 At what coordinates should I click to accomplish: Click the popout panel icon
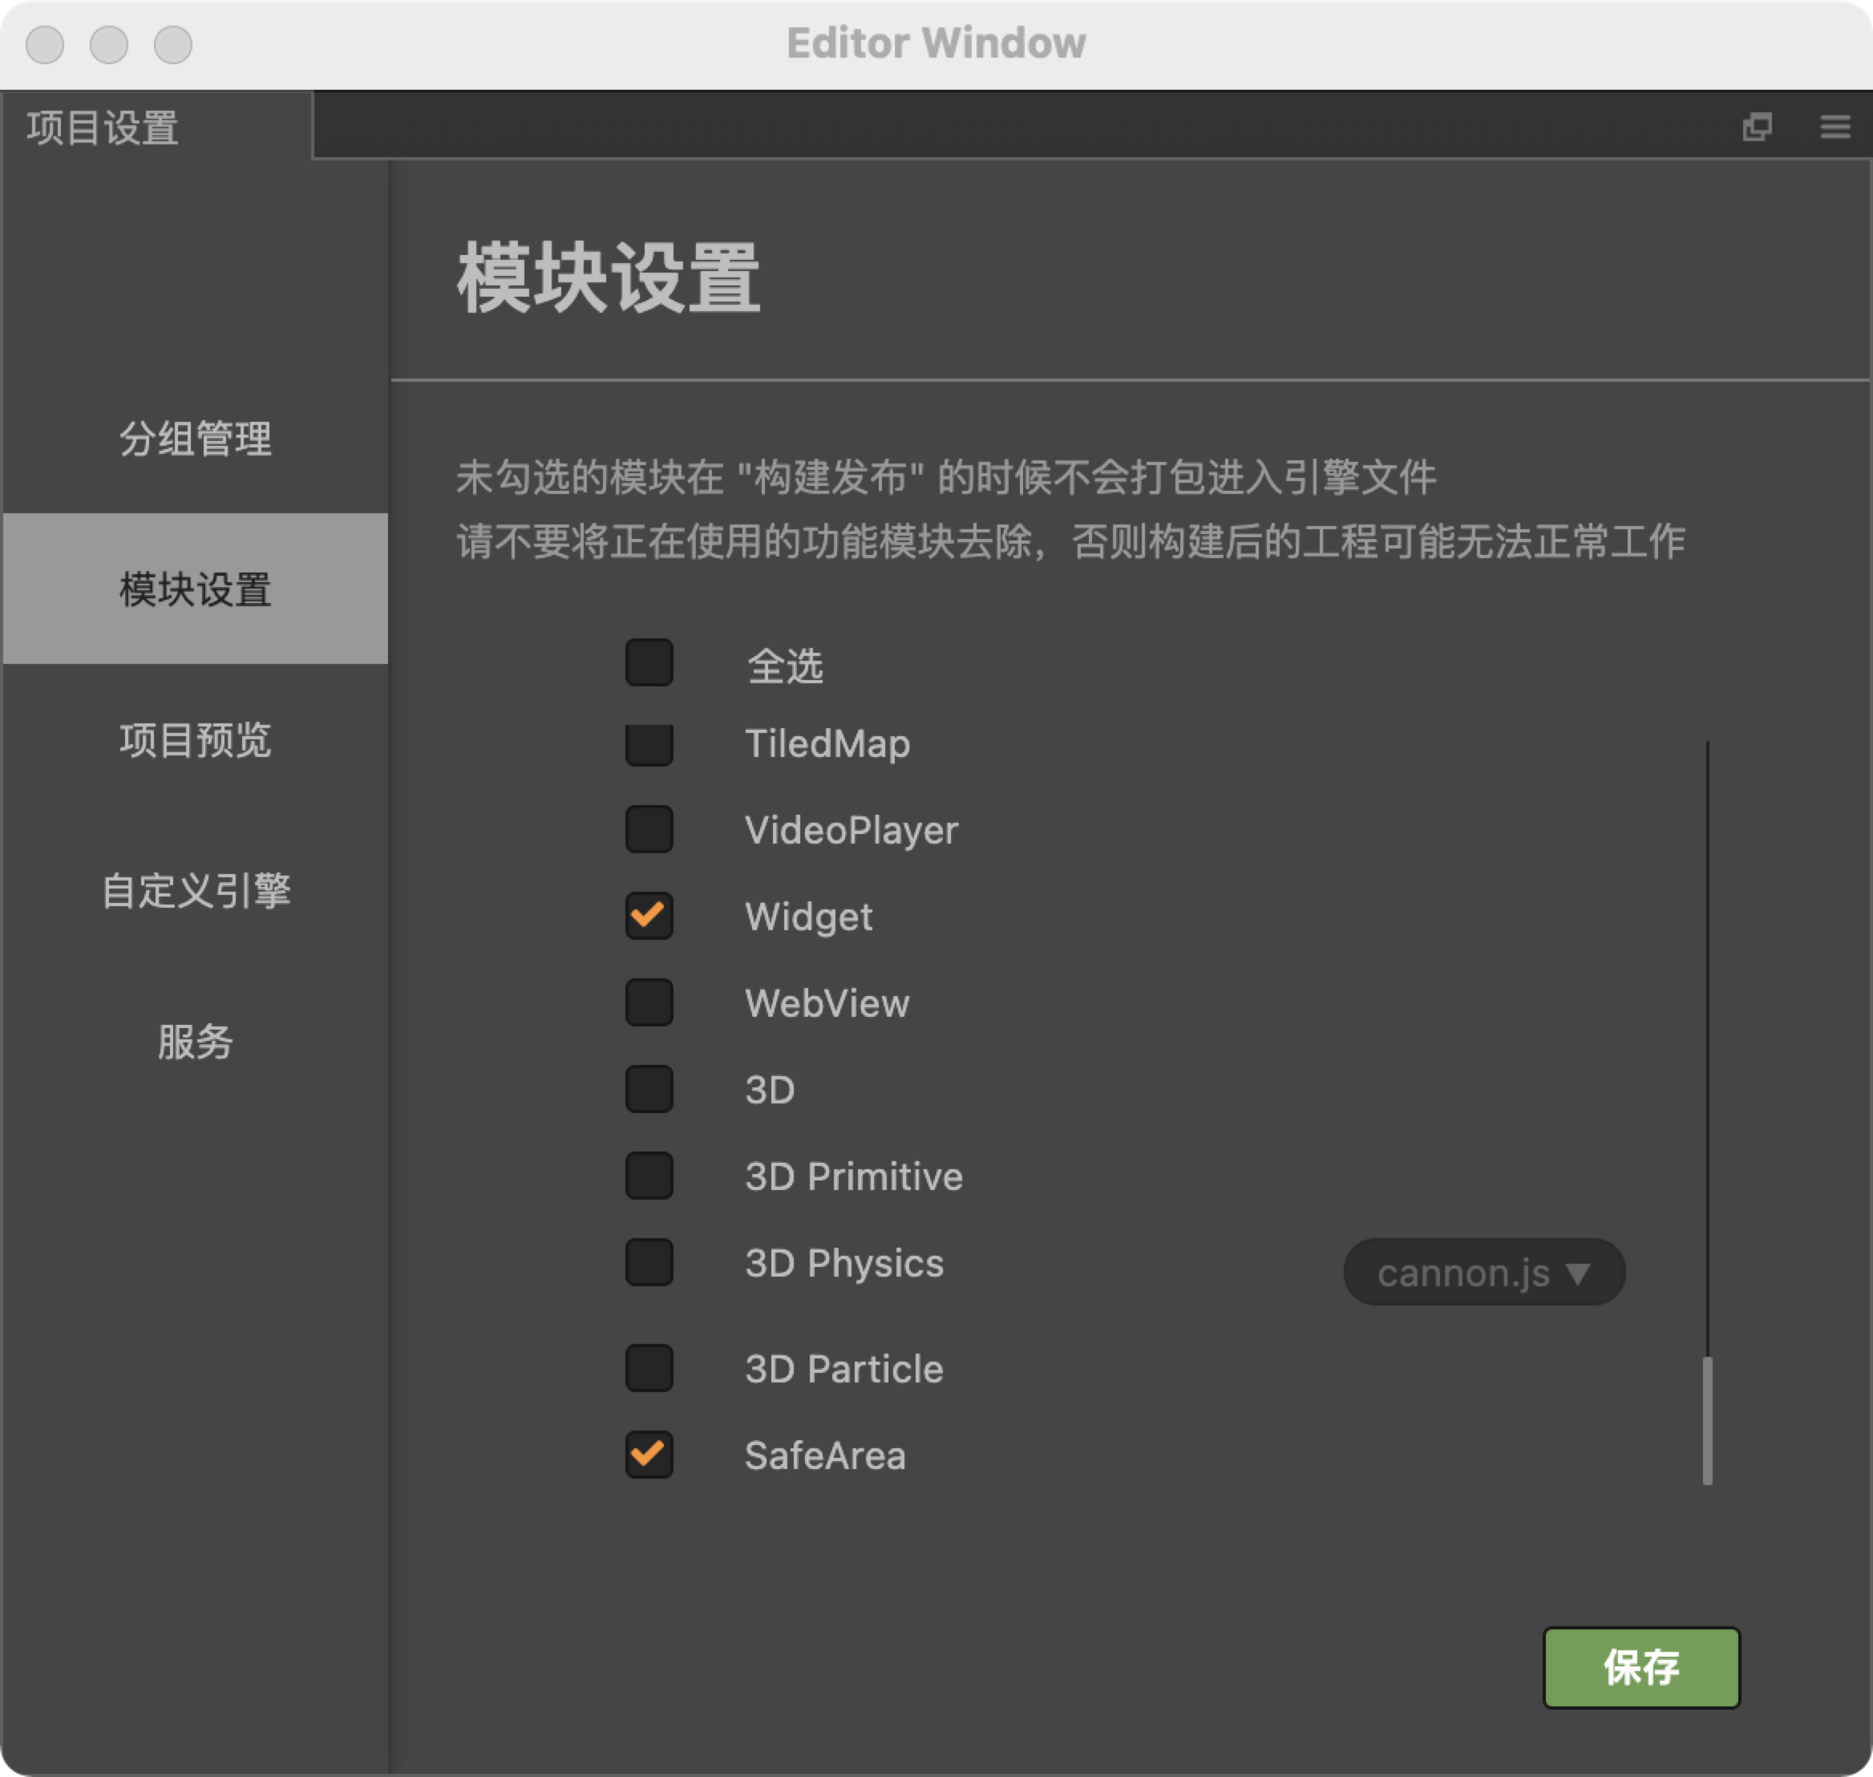tap(1757, 126)
